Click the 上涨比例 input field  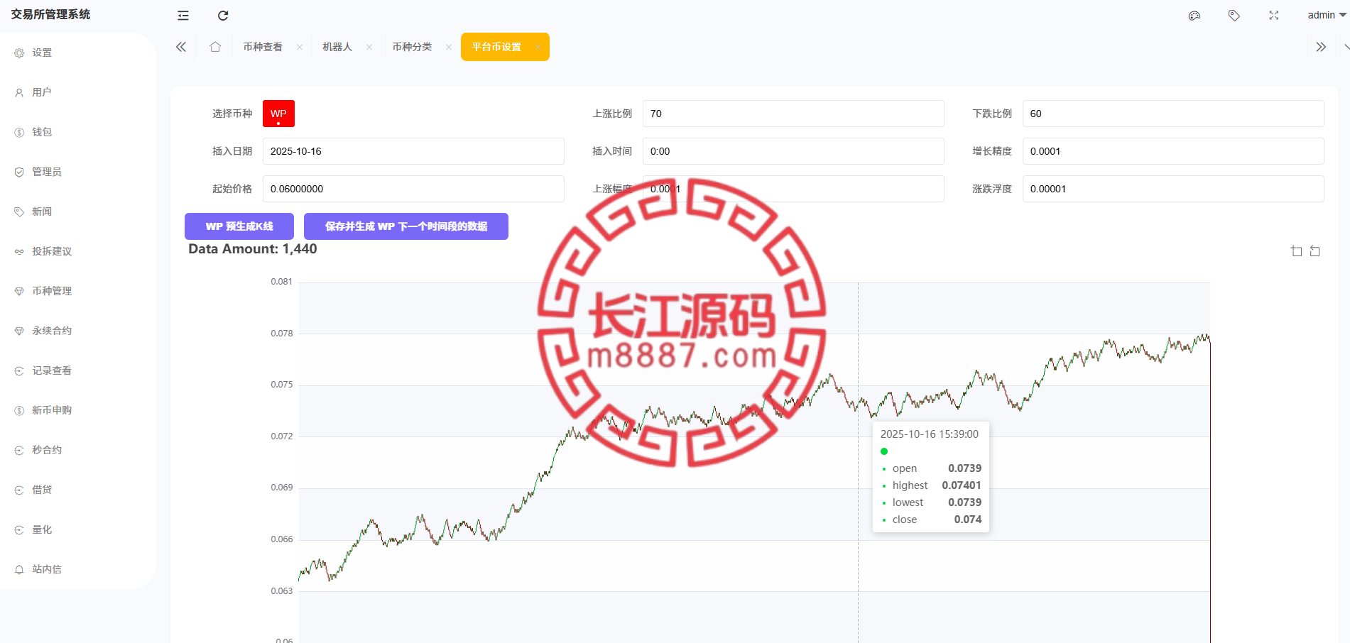pos(793,114)
